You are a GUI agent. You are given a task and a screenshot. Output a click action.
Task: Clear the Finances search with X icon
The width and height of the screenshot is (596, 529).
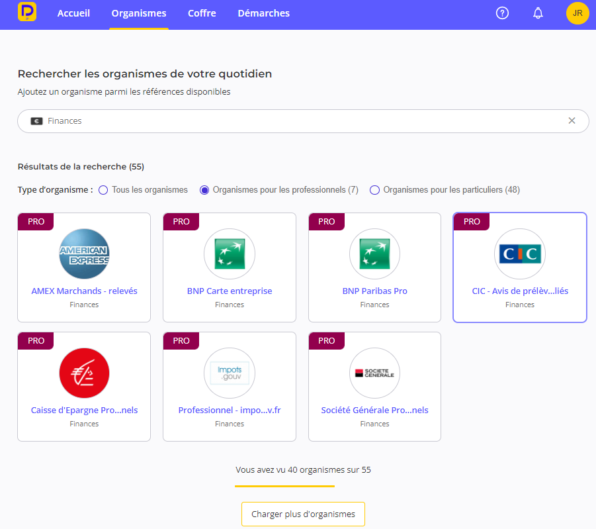[572, 120]
